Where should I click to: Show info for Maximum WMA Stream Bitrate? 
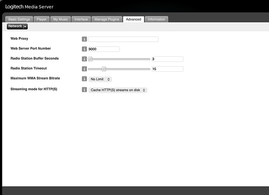pyautogui.click(x=84, y=79)
